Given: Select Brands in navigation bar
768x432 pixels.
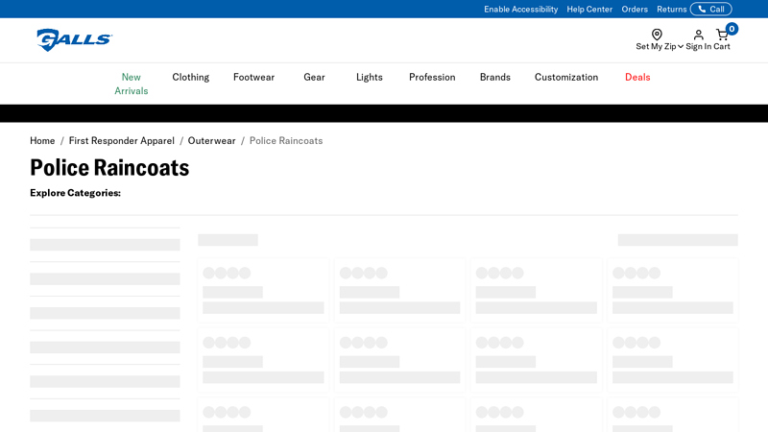Looking at the screenshot, I should pos(495,77).
